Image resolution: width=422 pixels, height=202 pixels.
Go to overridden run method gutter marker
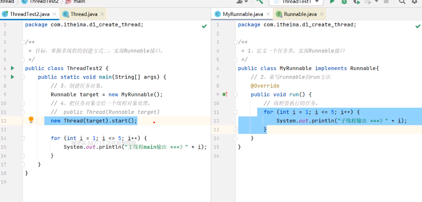point(225,94)
